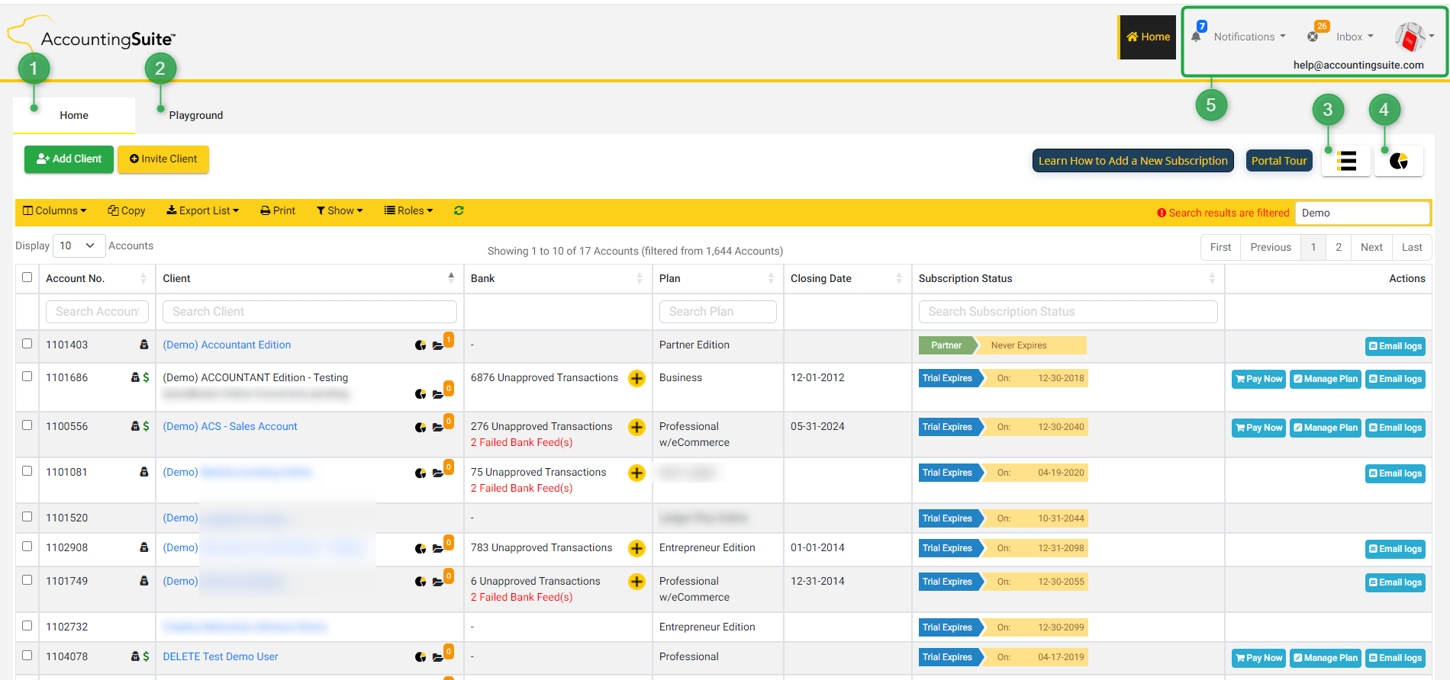
Task: Go to the Next page of accounts
Action: 1371,247
